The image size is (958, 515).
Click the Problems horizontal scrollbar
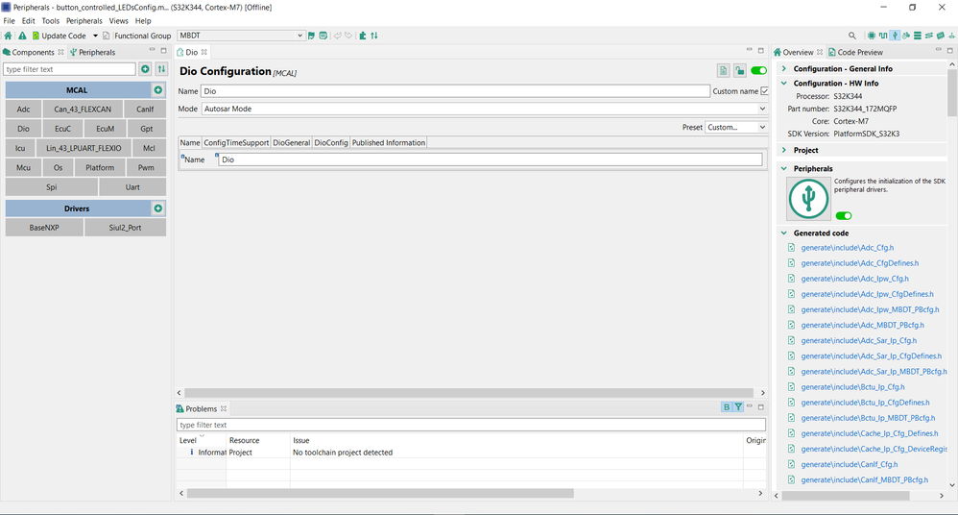[x=380, y=493]
